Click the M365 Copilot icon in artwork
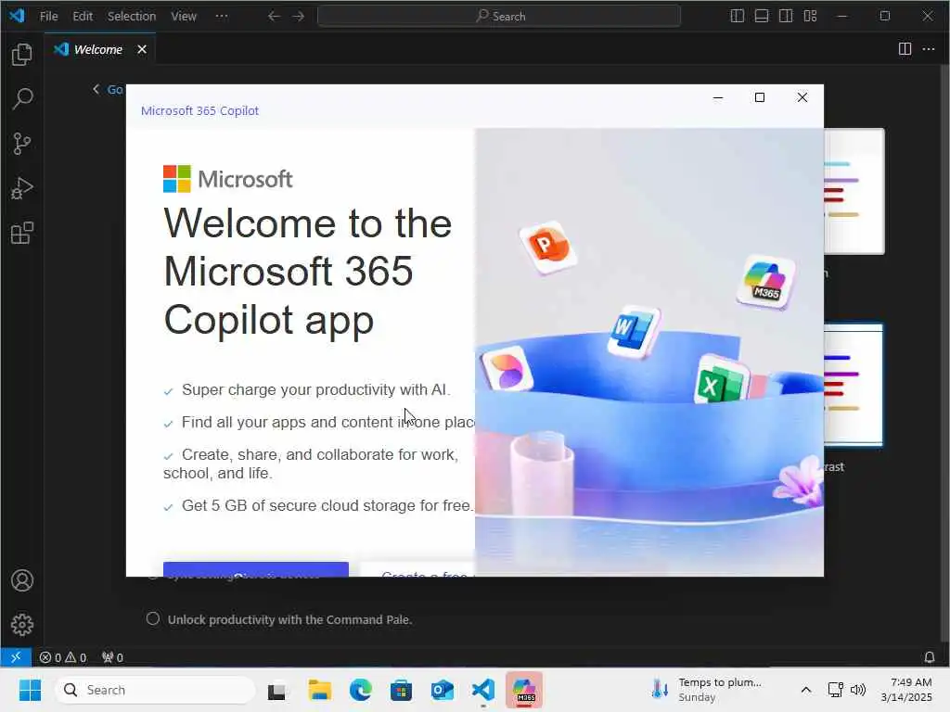The width and height of the screenshot is (950, 712). pos(765,282)
